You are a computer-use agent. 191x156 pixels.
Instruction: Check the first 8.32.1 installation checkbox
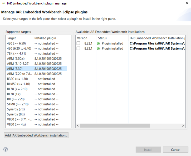(78, 43)
